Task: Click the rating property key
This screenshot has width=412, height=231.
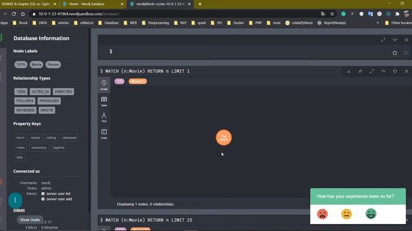Action: point(51,138)
